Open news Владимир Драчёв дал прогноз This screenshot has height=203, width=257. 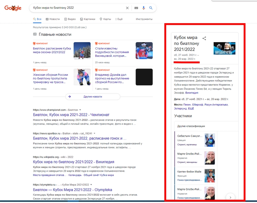pos(112,78)
